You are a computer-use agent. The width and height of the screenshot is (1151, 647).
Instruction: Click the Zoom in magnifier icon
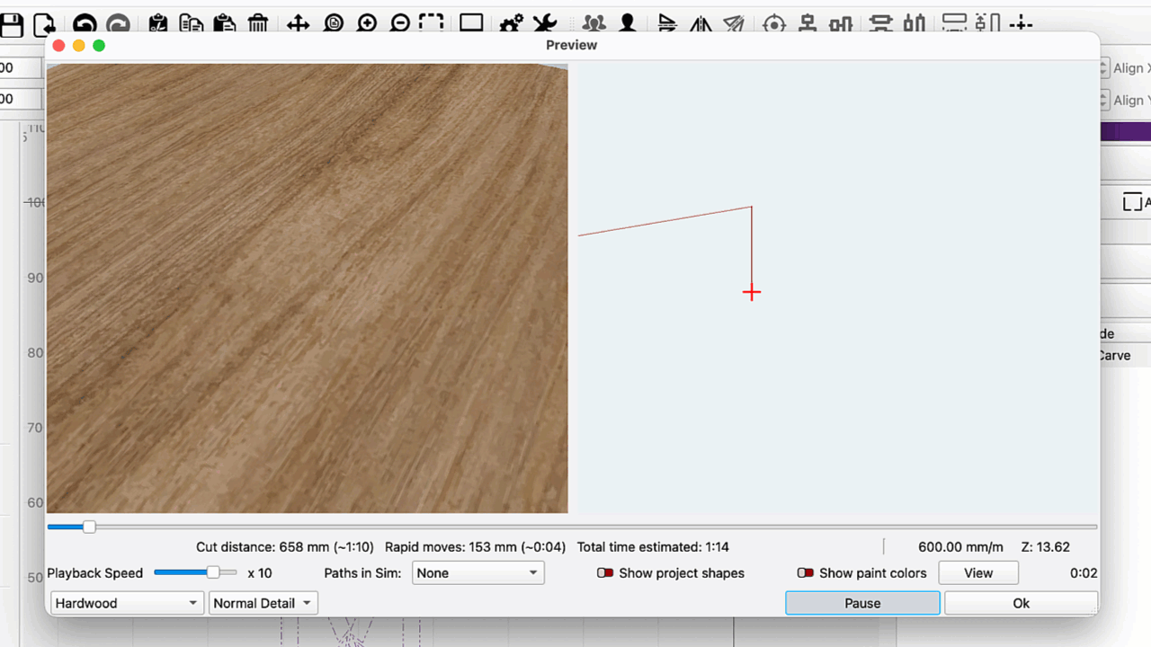click(367, 24)
